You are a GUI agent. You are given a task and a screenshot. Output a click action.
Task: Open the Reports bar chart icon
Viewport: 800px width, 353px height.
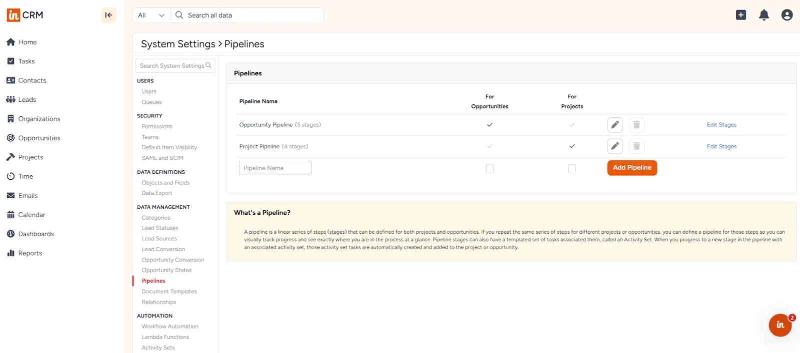tap(10, 253)
